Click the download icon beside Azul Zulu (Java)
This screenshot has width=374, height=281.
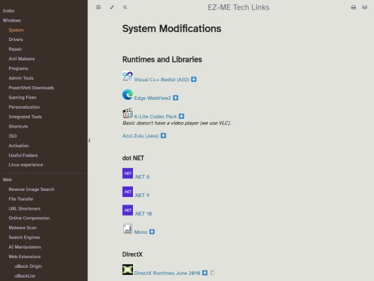pyautogui.click(x=163, y=135)
